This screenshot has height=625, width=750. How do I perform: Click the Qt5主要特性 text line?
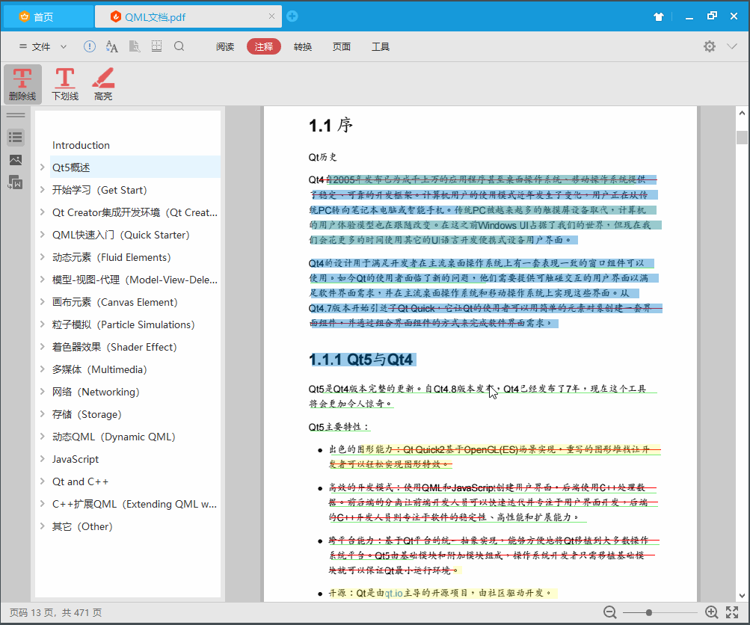[339, 427]
